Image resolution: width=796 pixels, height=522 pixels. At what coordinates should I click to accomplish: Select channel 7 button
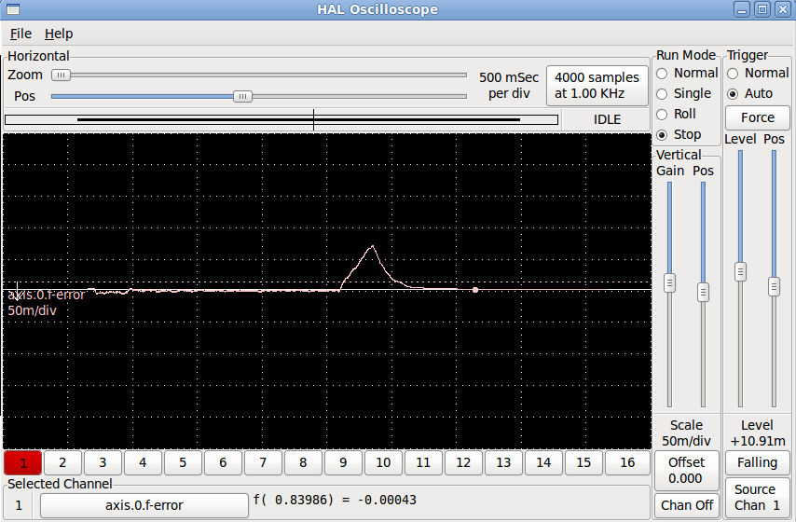click(x=263, y=462)
